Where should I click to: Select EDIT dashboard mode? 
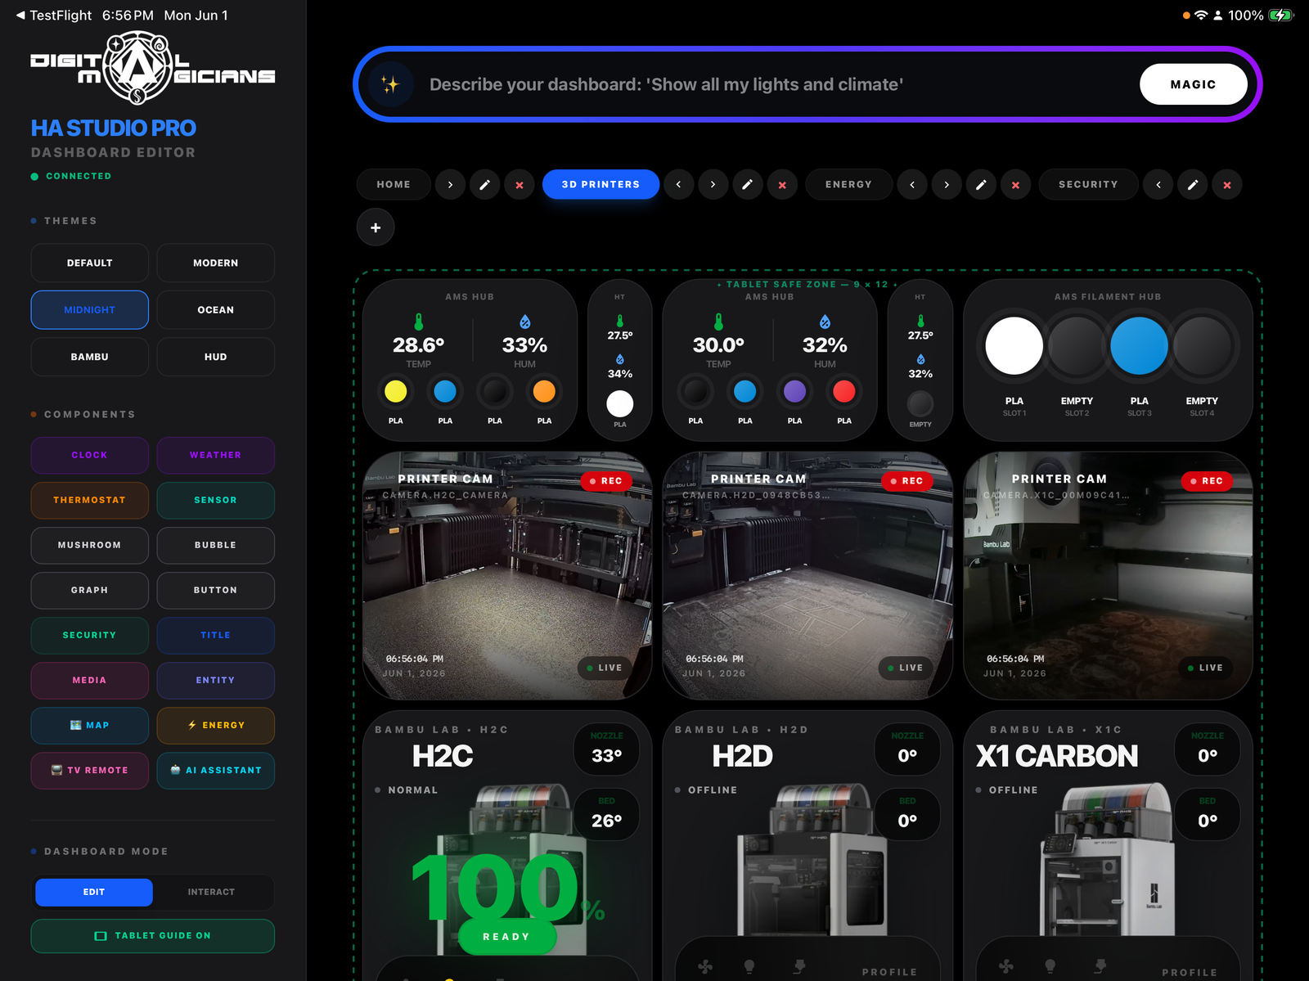(94, 892)
